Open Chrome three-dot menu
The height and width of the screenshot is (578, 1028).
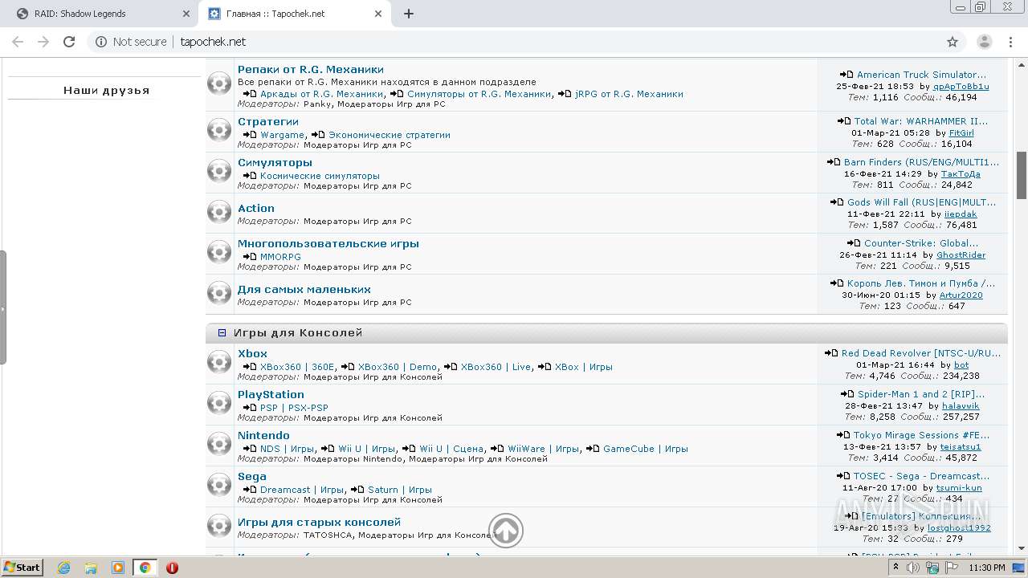point(1011,42)
